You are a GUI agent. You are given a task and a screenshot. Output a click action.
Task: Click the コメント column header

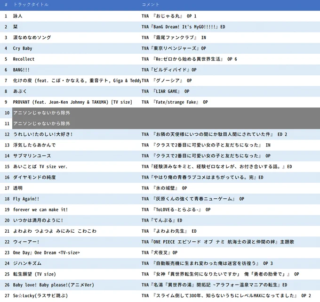(x=151, y=5)
